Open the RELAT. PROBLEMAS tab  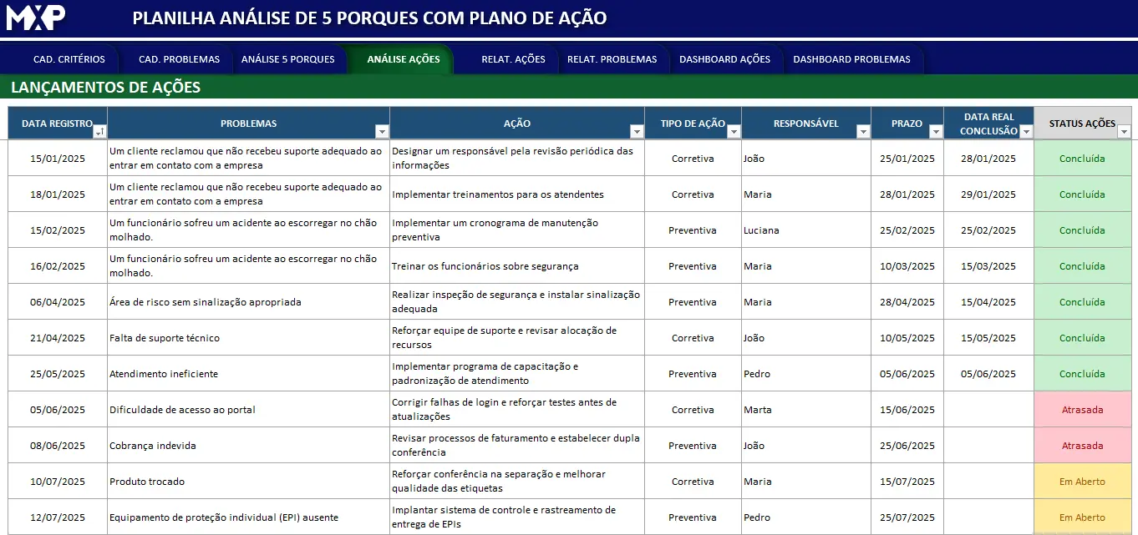(x=612, y=59)
